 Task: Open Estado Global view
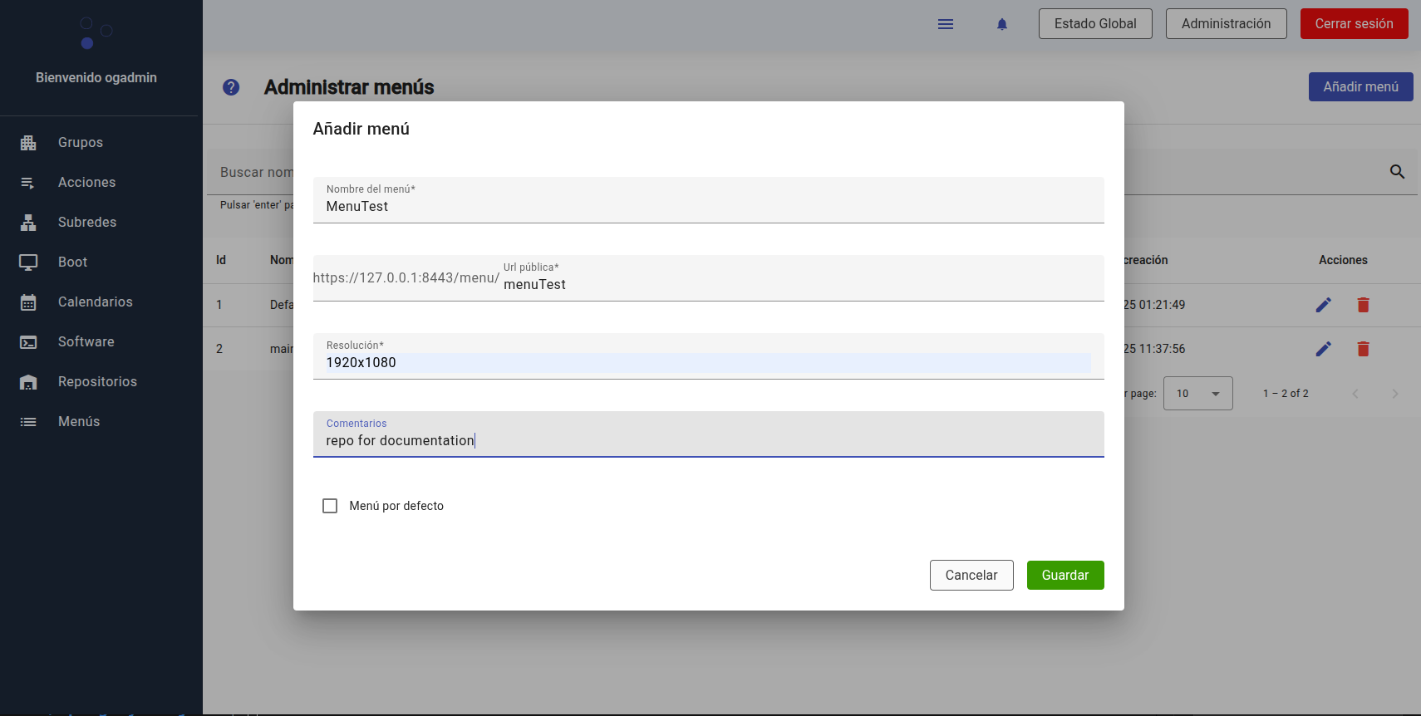coord(1094,24)
